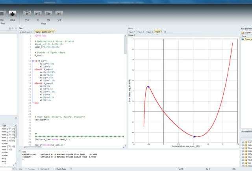Close the left panel with X icon
This screenshot has height=171, width=252.
click(16, 28)
